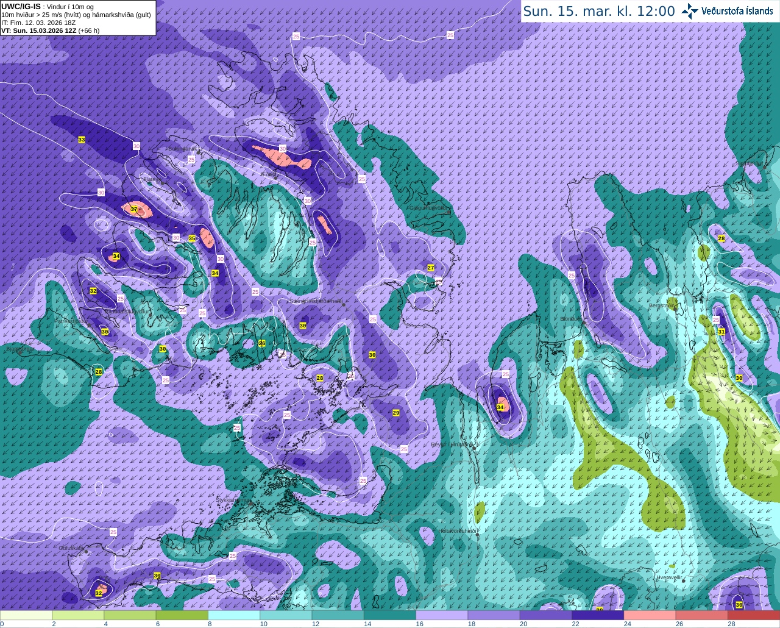Click the yellow gust value 31
The height and width of the screenshot is (628, 780).
click(721, 332)
